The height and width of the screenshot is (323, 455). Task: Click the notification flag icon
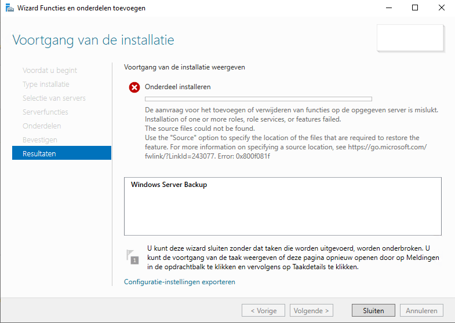coord(132,256)
